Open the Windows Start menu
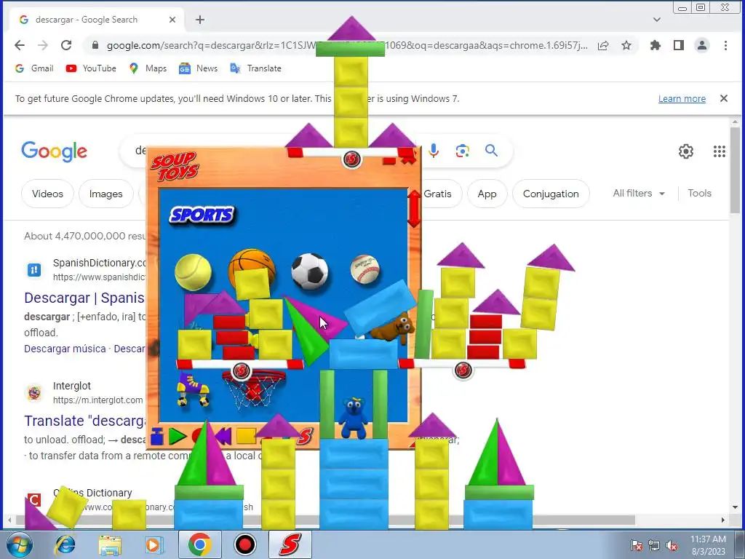745x559 pixels. [x=20, y=545]
